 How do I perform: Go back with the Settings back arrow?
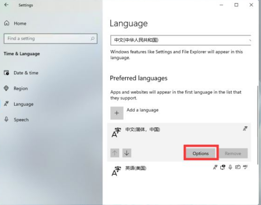point(6,5)
